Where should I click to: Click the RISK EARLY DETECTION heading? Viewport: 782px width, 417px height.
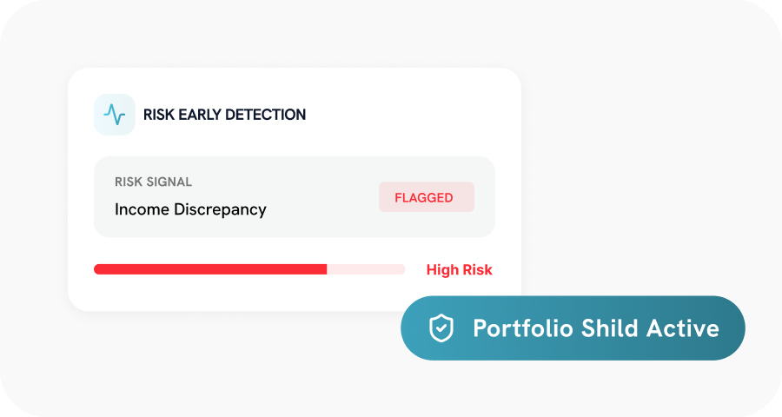tap(224, 115)
